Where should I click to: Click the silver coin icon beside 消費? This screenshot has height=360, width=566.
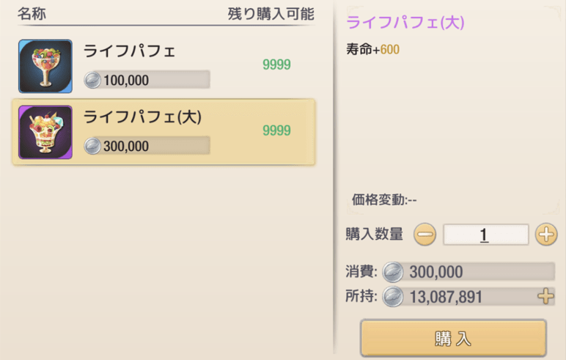click(394, 272)
